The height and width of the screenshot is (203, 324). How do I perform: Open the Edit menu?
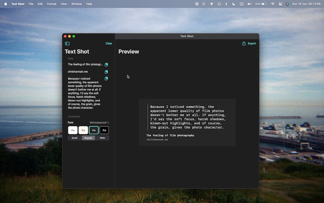pyautogui.click(x=40, y=4)
